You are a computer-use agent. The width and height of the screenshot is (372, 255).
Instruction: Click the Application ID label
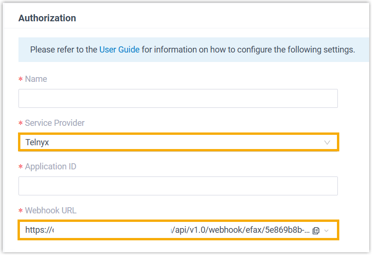tap(50, 167)
